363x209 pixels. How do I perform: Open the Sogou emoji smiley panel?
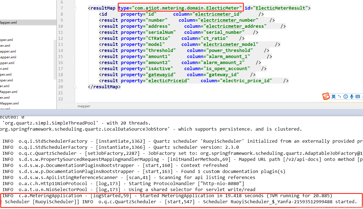point(345,97)
